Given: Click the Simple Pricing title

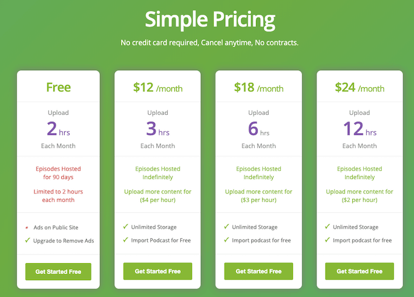Looking at the screenshot, I should coord(210,20).
